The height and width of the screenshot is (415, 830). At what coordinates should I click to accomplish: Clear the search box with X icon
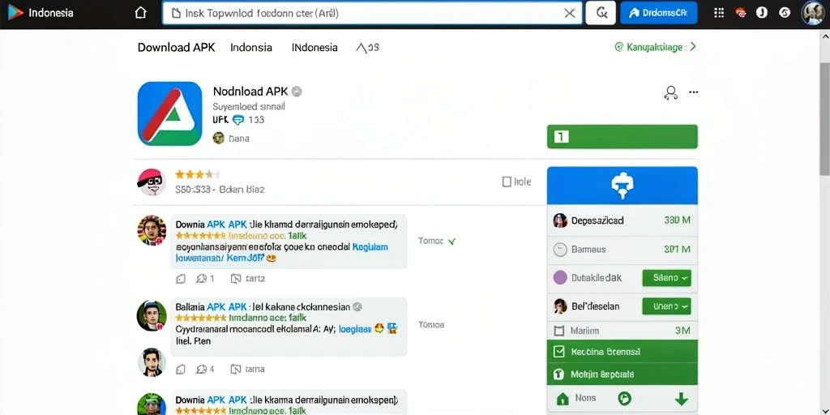coord(570,13)
